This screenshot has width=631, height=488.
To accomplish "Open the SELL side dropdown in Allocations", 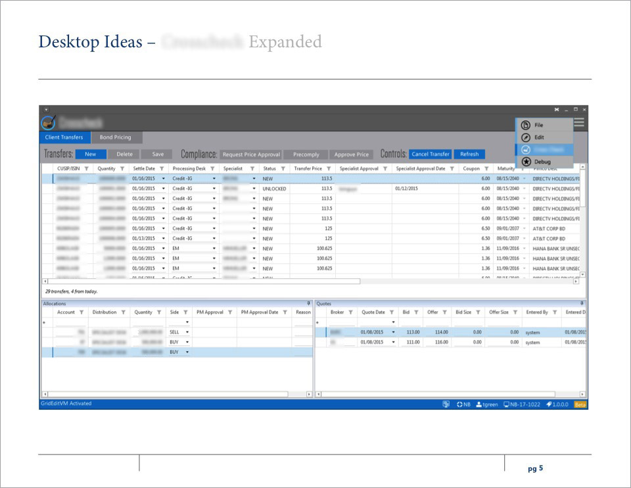I will pos(187,332).
